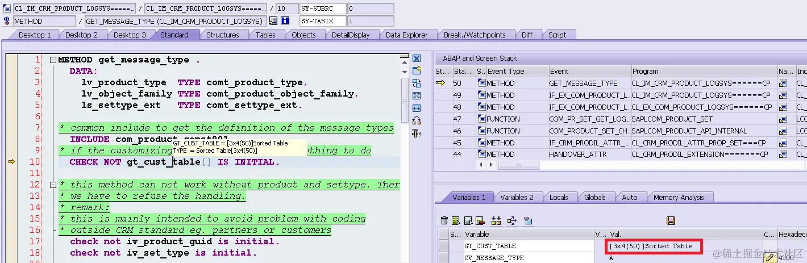
Task: Open the Tables tab
Action: pos(265,35)
